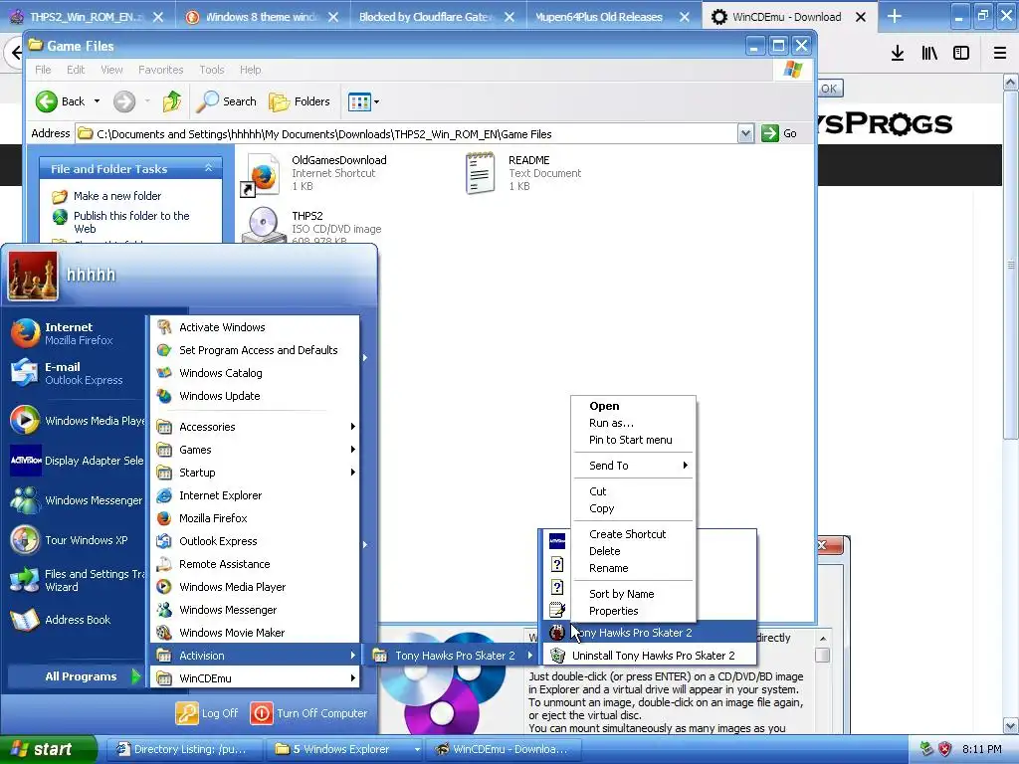Image resolution: width=1019 pixels, height=764 pixels.
Task: Select the THPS2 ISO image file
Action: pyautogui.click(x=311, y=228)
